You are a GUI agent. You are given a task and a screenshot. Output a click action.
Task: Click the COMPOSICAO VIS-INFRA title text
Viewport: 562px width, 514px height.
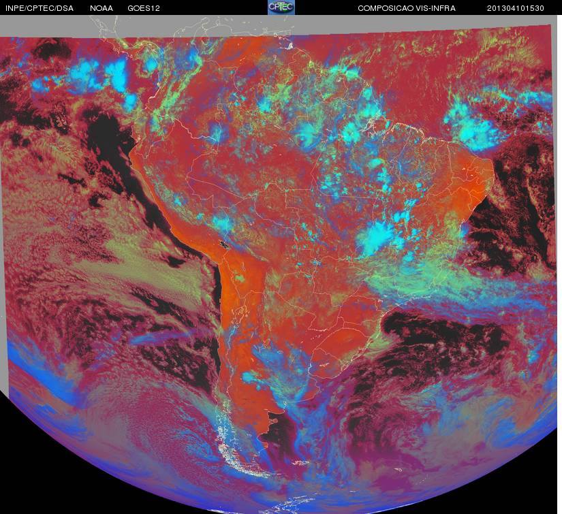tap(407, 8)
